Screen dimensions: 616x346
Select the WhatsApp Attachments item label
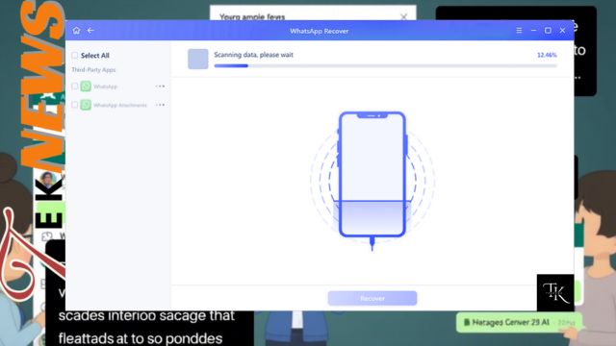[120, 105]
